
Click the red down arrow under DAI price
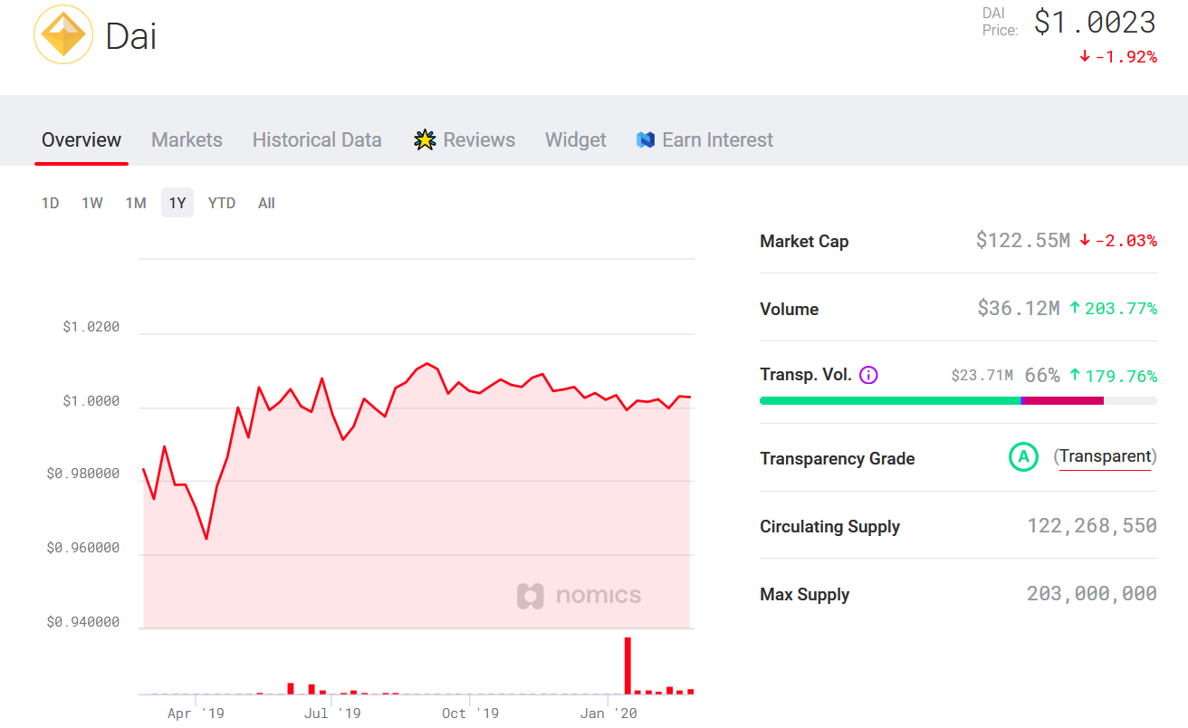click(x=1084, y=57)
